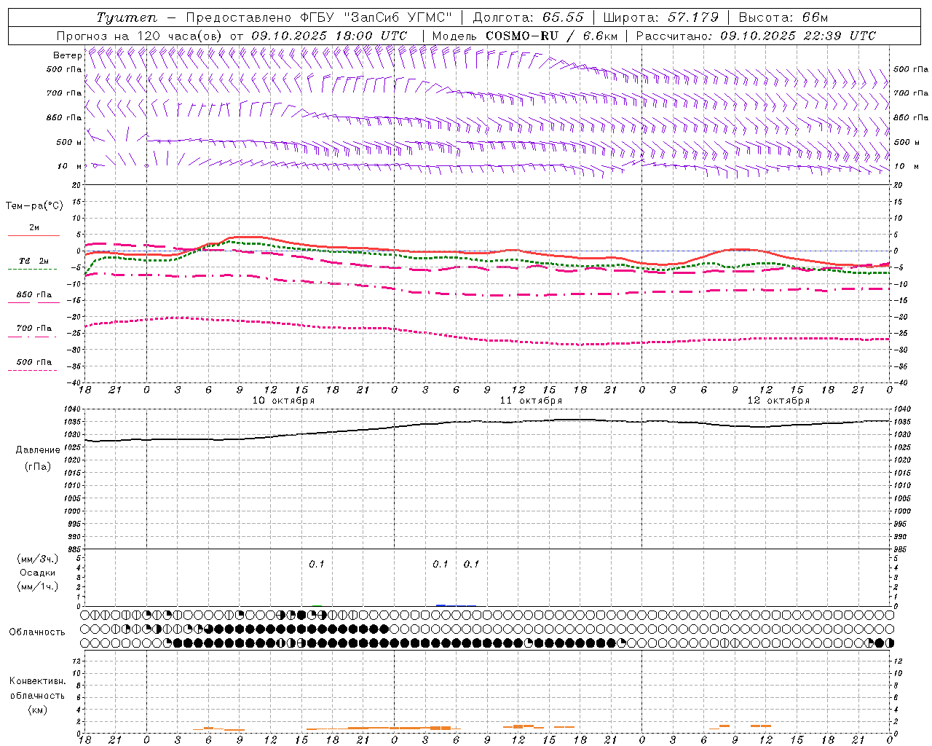
Task: Click the (км) unit label of convective panel
Action: (x=38, y=710)
